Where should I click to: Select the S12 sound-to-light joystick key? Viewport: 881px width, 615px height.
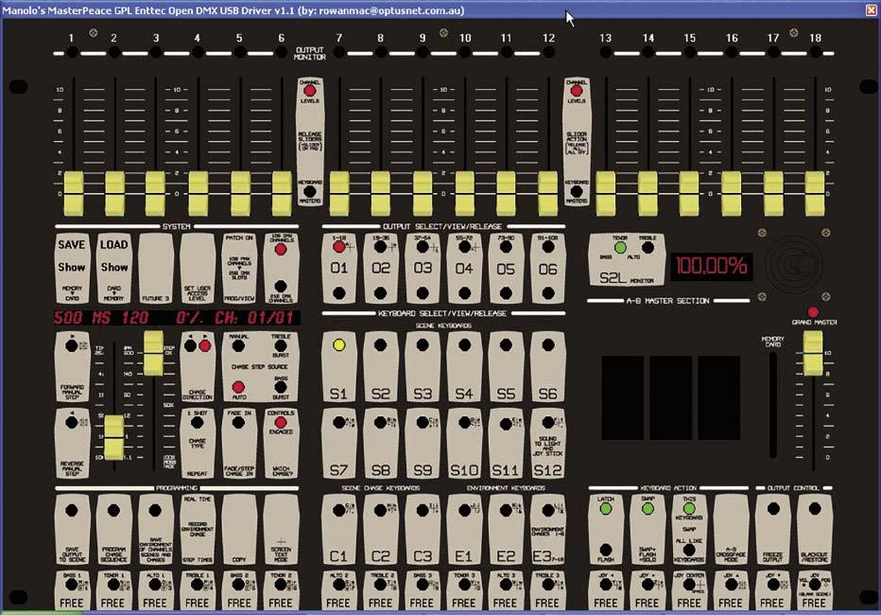(548, 444)
